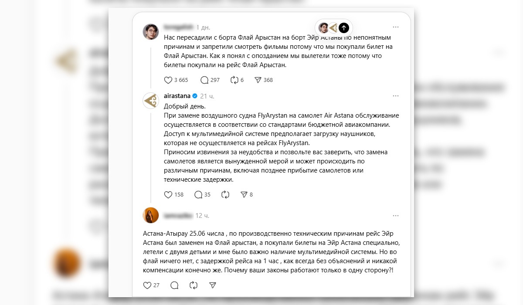The width and height of the screenshot is (523, 305).
Task: Open the 35 comments on airastana reply
Action: 202,195
